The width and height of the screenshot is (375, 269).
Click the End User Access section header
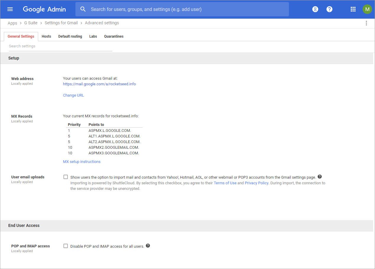24,225
